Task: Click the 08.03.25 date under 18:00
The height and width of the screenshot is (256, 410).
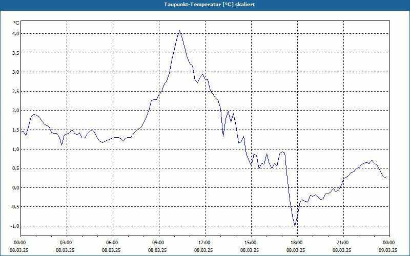Action: pyautogui.click(x=296, y=250)
